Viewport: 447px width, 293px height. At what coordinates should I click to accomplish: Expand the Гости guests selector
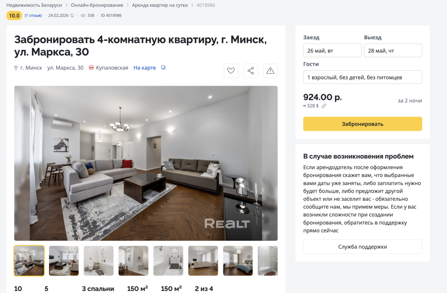pyautogui.click(x=363, y=77)
